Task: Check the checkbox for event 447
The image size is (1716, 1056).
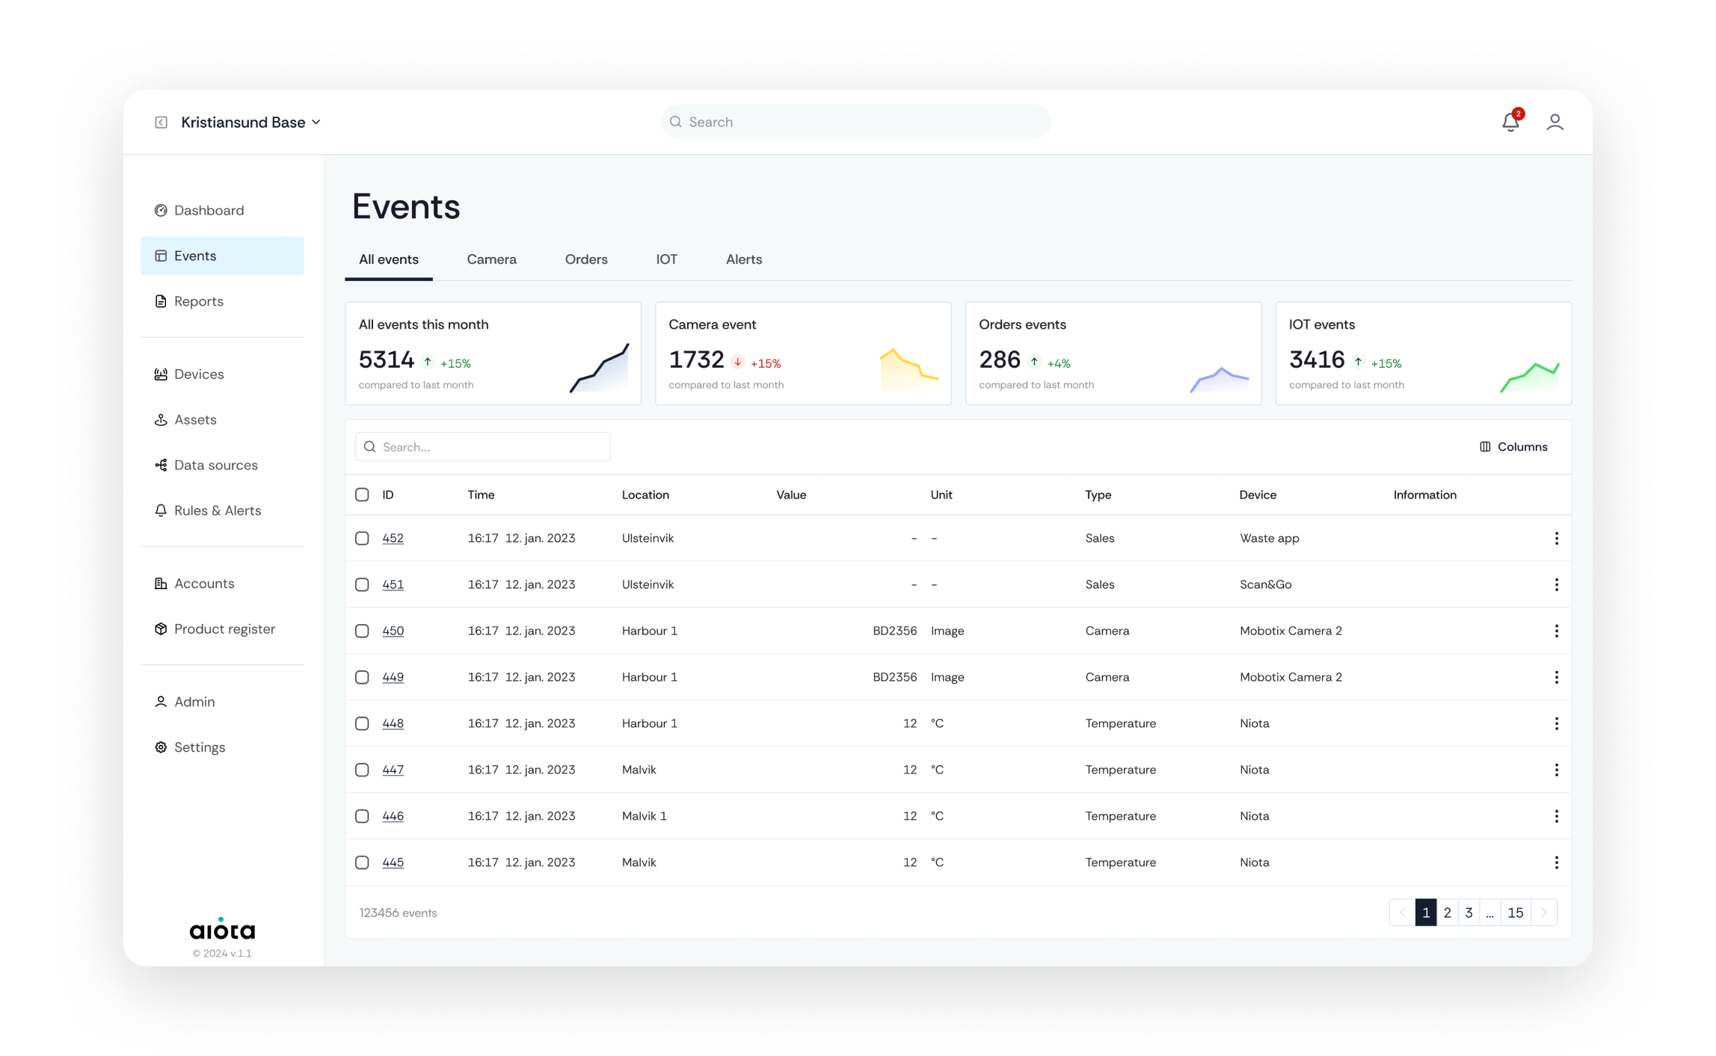Action: click(362, 770)
